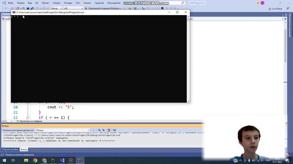Viewport: 293px width, 164px height.
Task: Click the go to next message output icon
Action: click(103, 130)
